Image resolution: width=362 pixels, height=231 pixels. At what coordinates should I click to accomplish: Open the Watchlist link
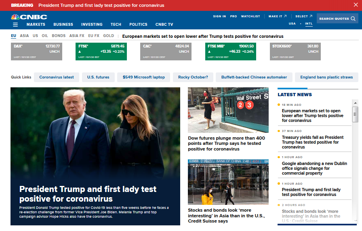(250, 16)
